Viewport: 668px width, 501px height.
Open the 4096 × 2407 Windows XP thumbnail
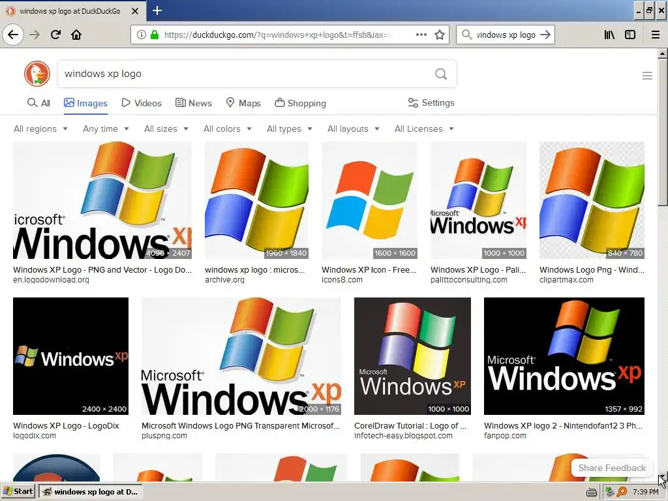click(102, 200)
